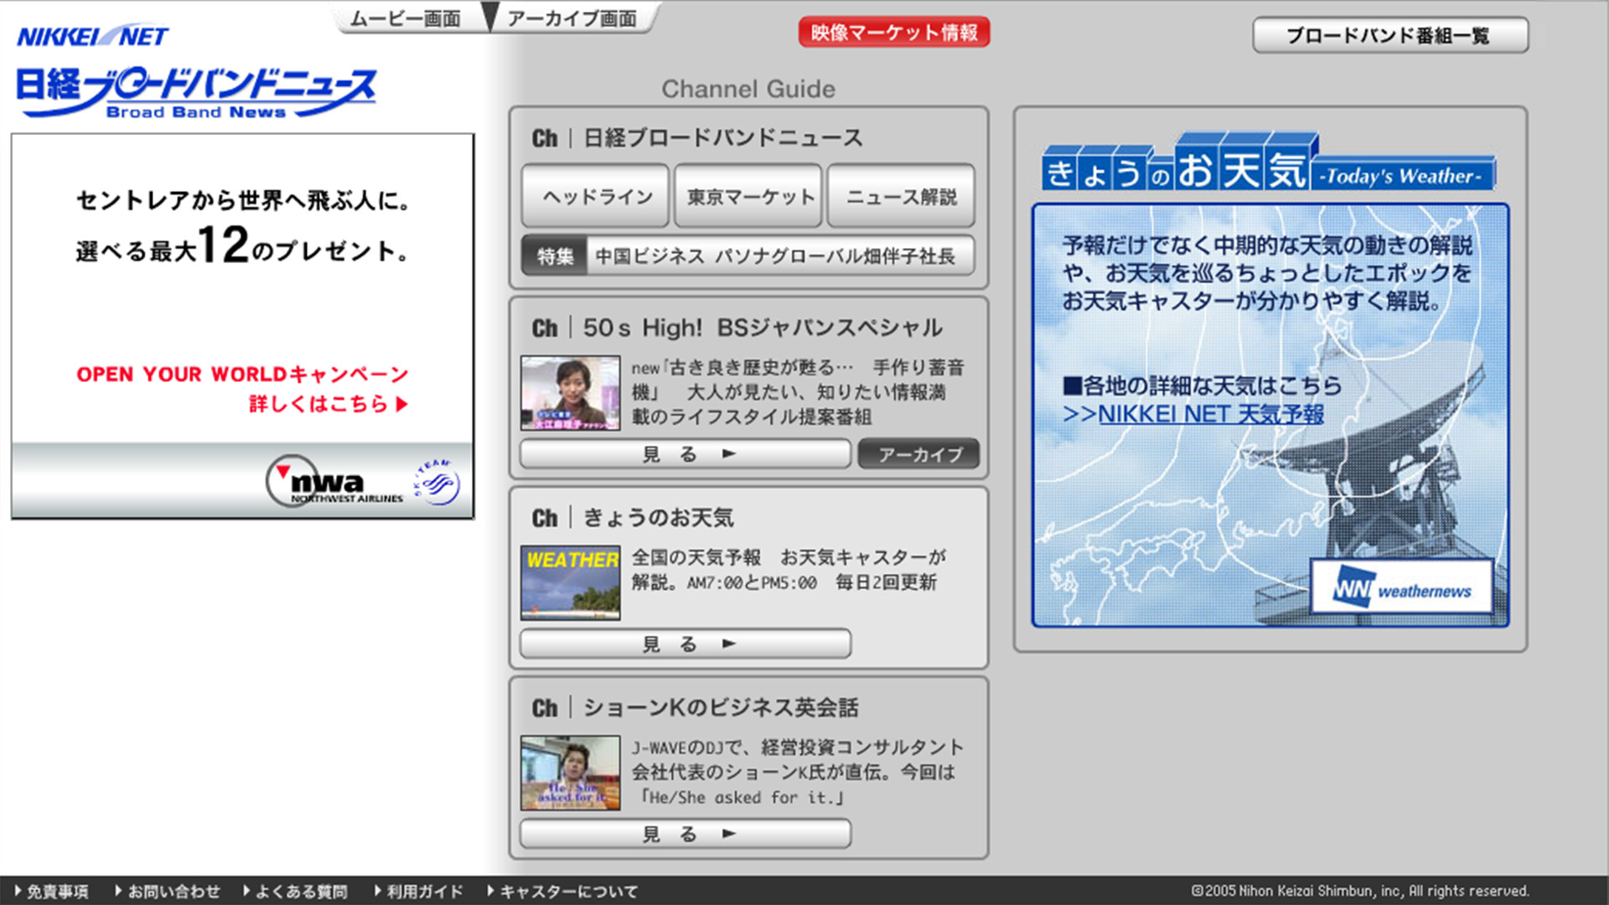Open the キャスターについて footer link
Screen dimensions: 1609x905
(563, 892)
